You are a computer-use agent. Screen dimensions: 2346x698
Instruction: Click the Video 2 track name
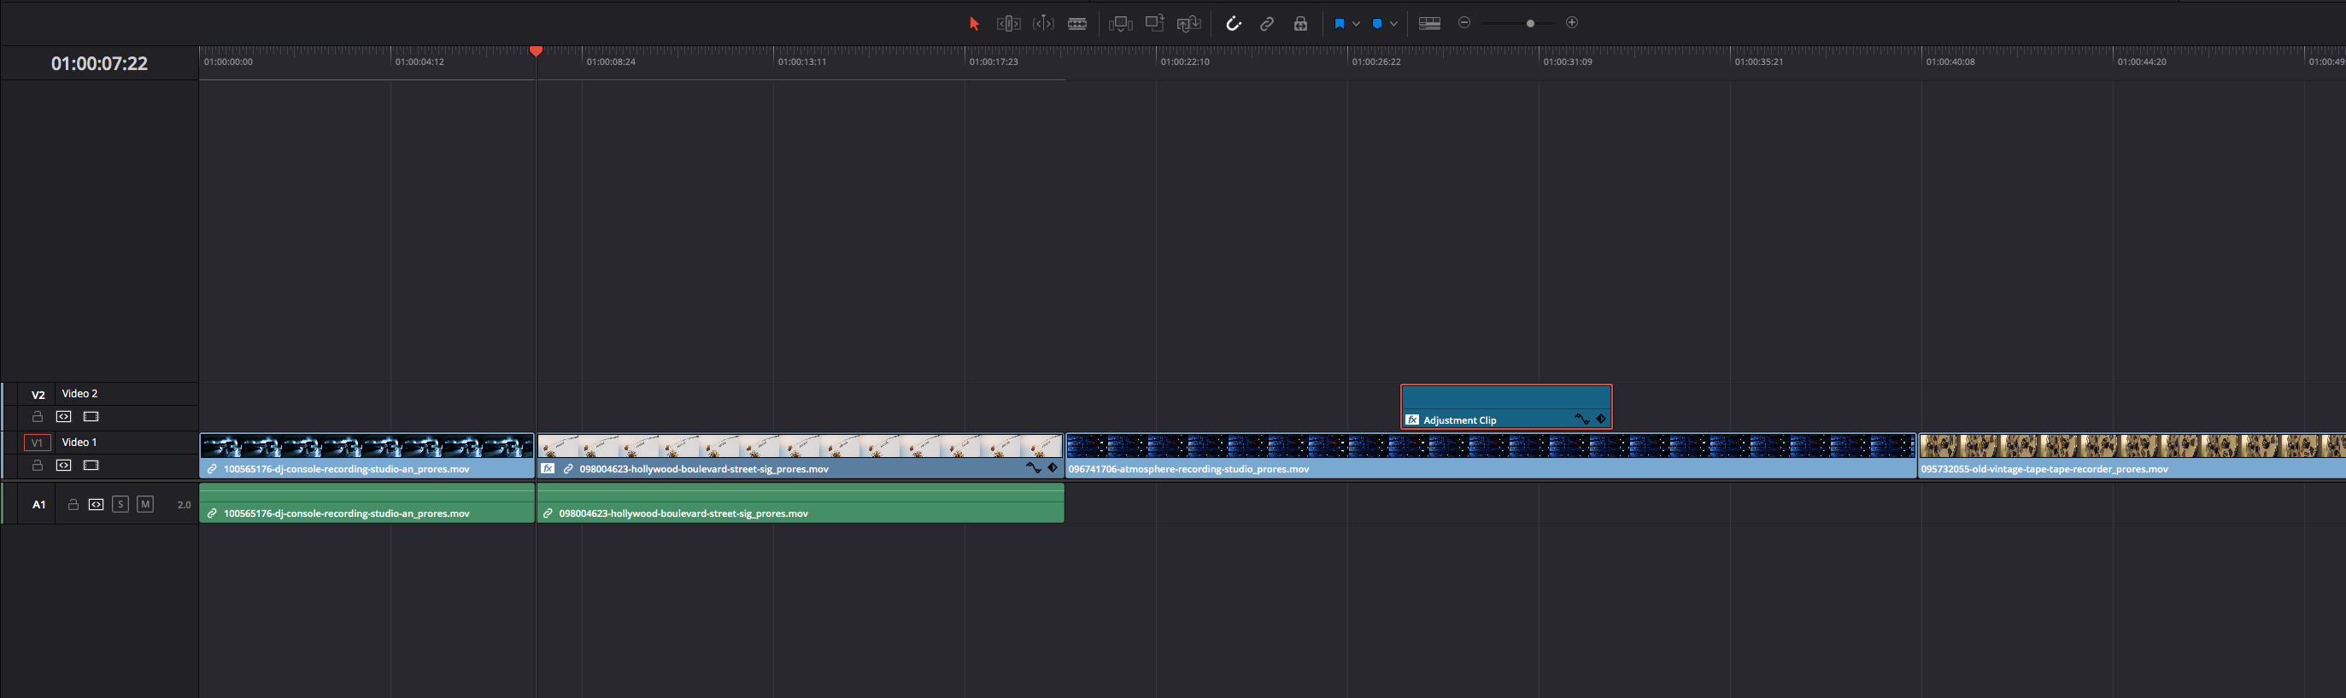tap(79, 394)
